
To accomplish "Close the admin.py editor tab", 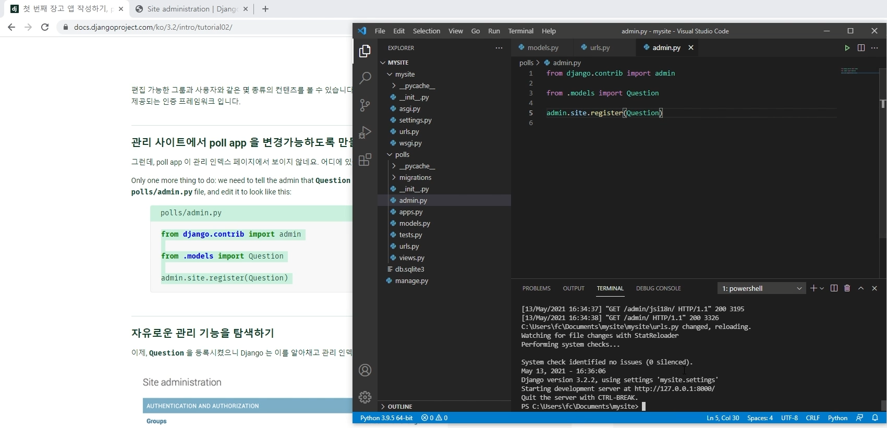I will pyautogui.click(x=691, y=47).
